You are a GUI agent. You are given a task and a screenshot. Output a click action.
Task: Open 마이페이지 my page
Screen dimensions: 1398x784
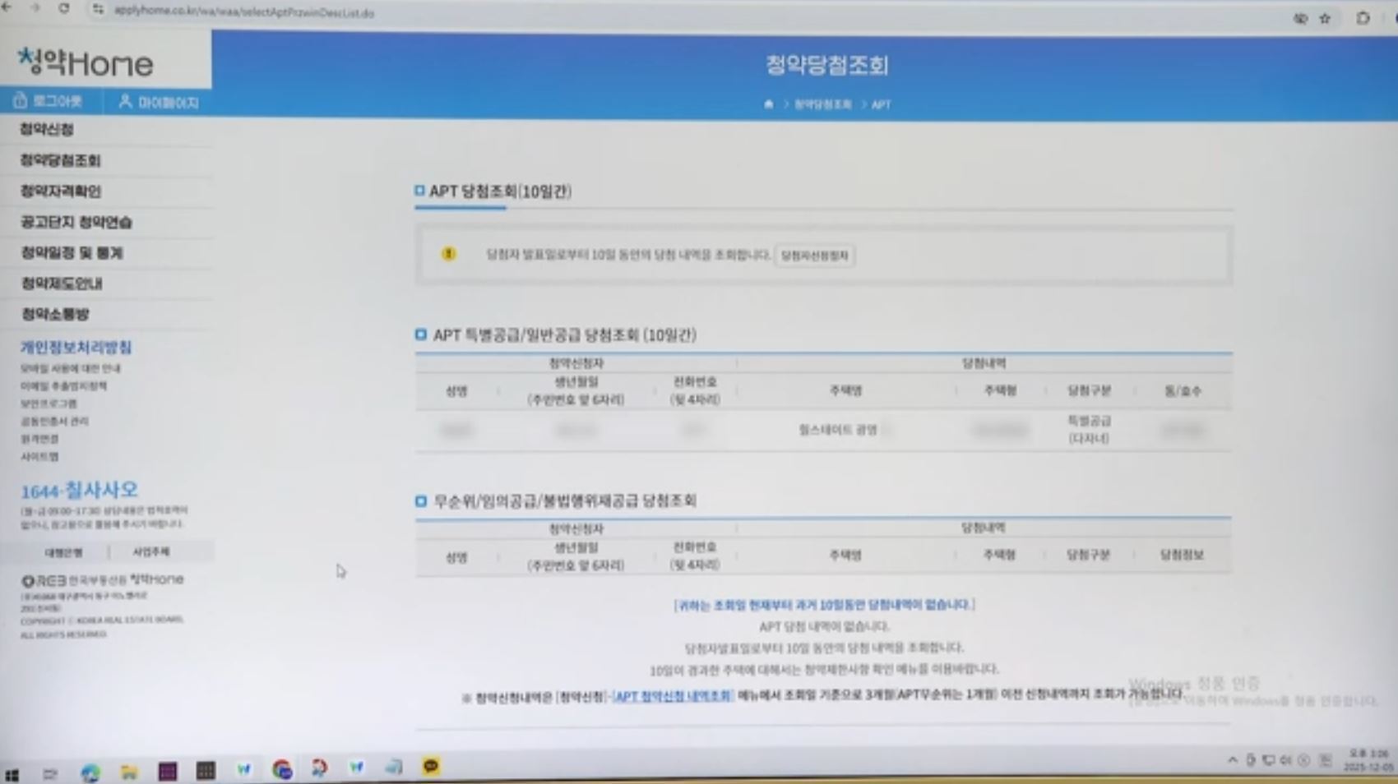point(159,102)
